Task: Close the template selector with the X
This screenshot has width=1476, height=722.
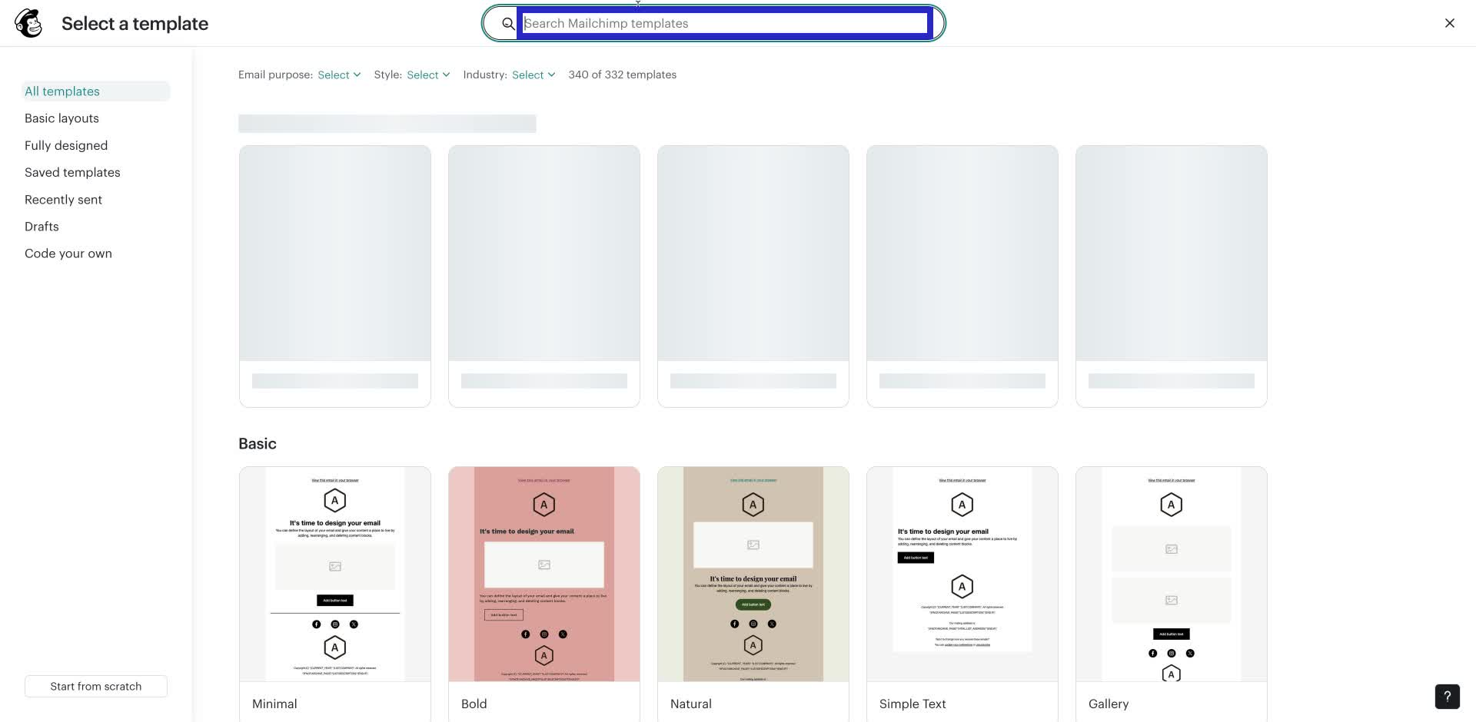Action: click(x=1450, y=23)
